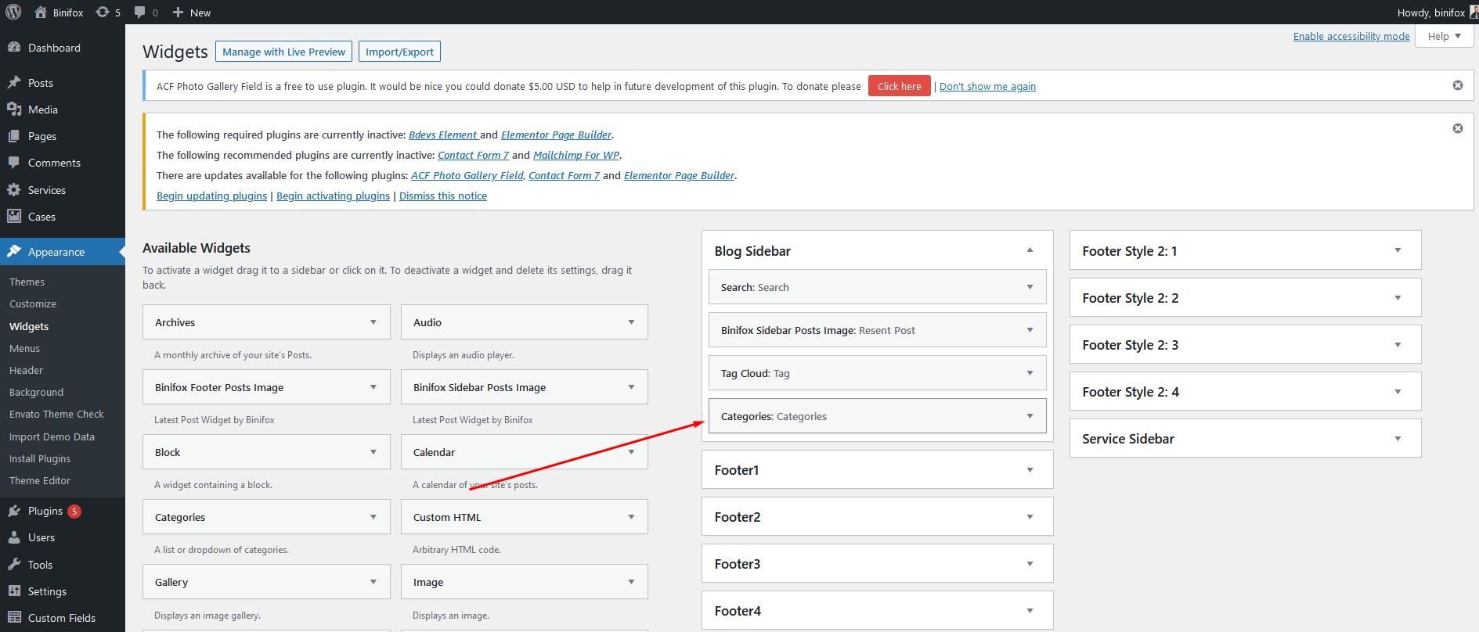Expand the Footer1 widget area
Screen dimensions: 1479x632
1030,470
